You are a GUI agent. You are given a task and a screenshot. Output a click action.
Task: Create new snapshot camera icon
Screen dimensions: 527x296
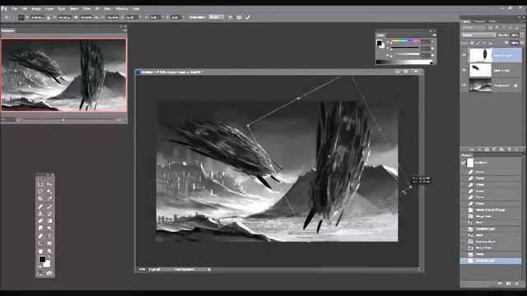click(508, 284)
